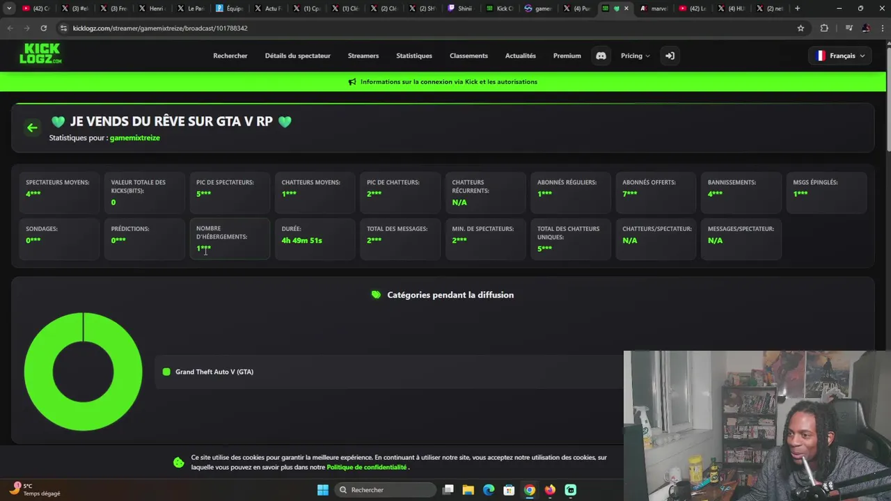Switch to the Équipe browser tab
891x501 pixels.
[229, 8]
